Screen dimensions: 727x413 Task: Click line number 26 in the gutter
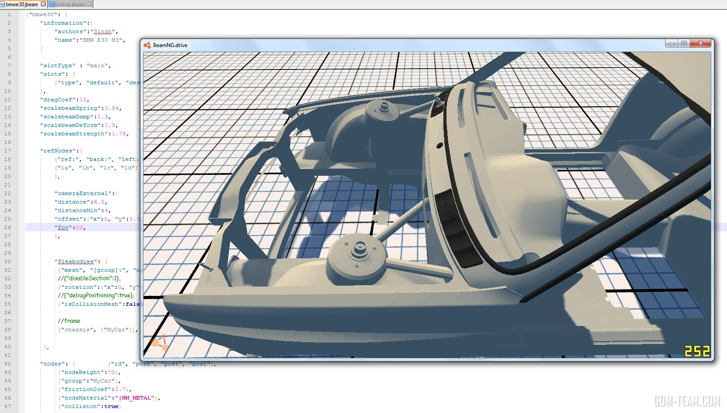8,227
